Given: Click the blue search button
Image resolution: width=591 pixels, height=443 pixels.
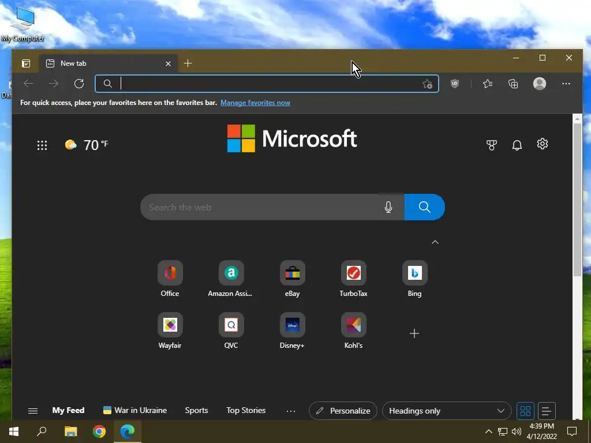Looking at the screenshot, I should pos(424,207).
